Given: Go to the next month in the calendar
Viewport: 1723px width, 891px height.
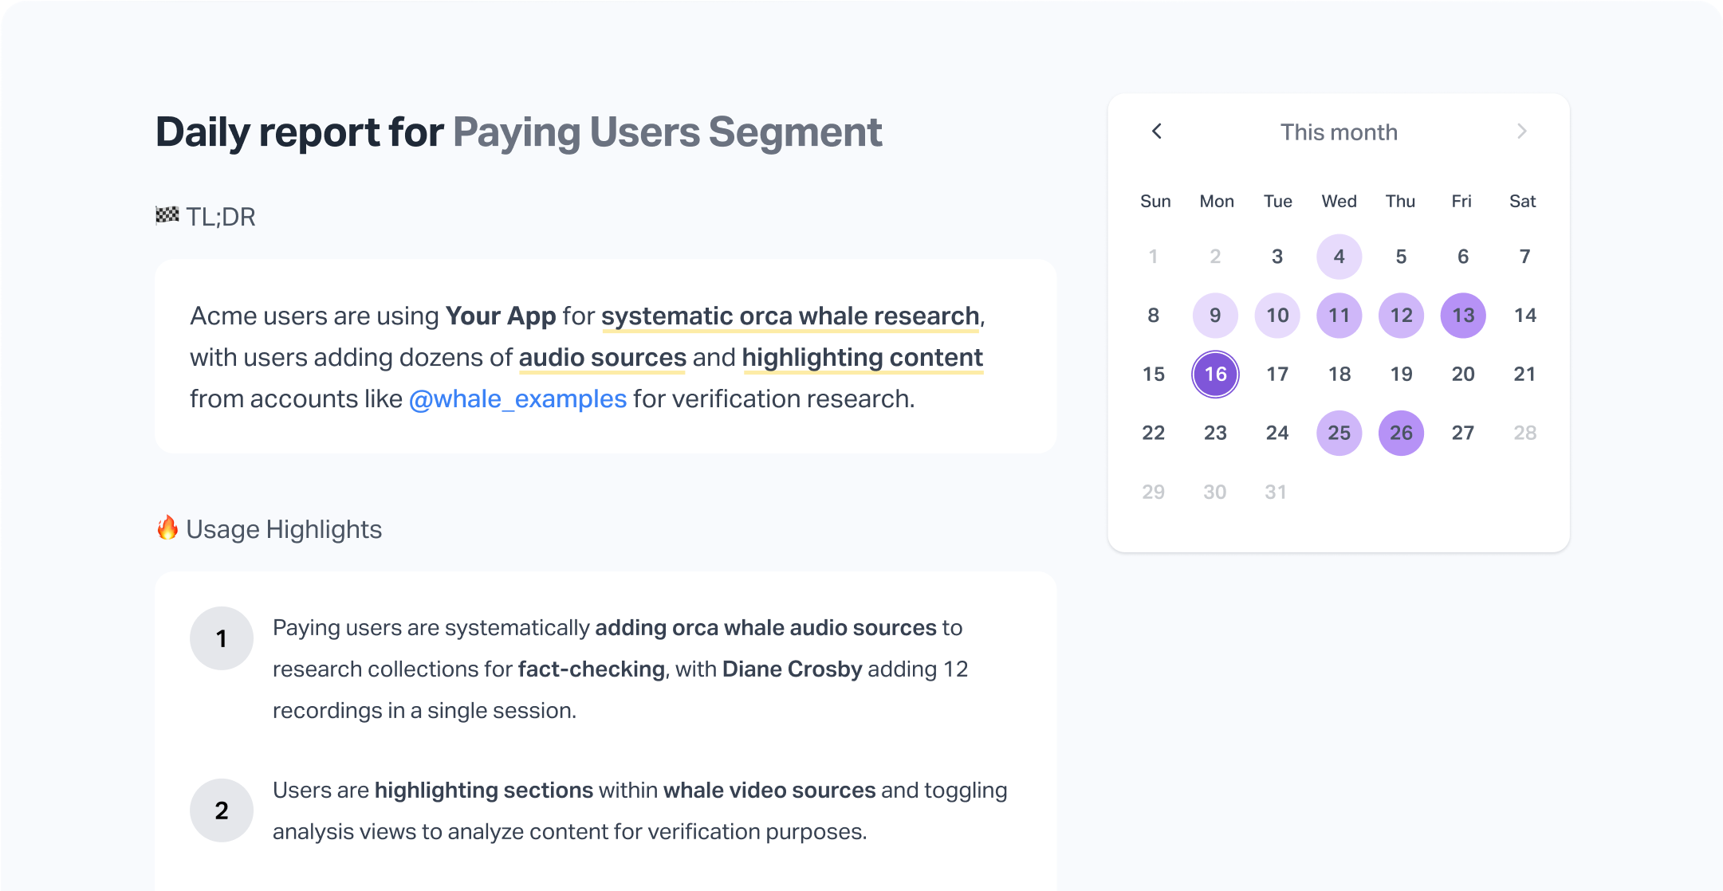Looking at the screenshot, I should [1523, 131].
